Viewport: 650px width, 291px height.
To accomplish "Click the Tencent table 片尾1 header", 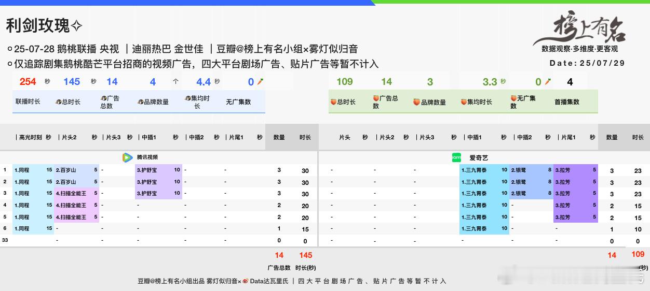I will (x=236, y=137).
